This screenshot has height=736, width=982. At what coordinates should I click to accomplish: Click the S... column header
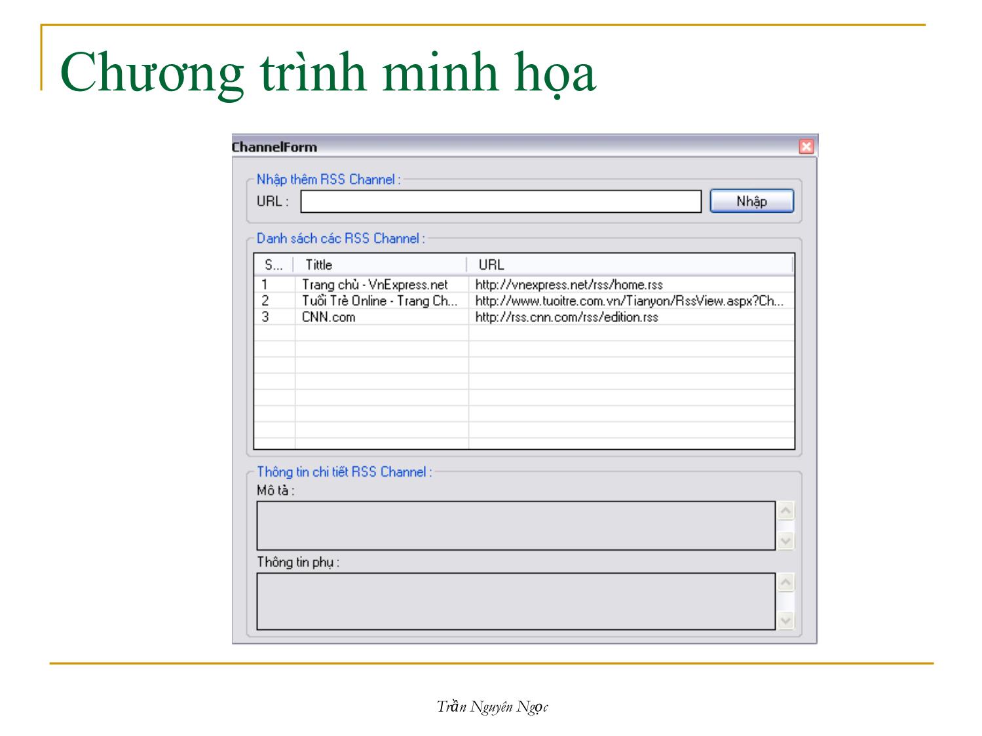point(274,265)
